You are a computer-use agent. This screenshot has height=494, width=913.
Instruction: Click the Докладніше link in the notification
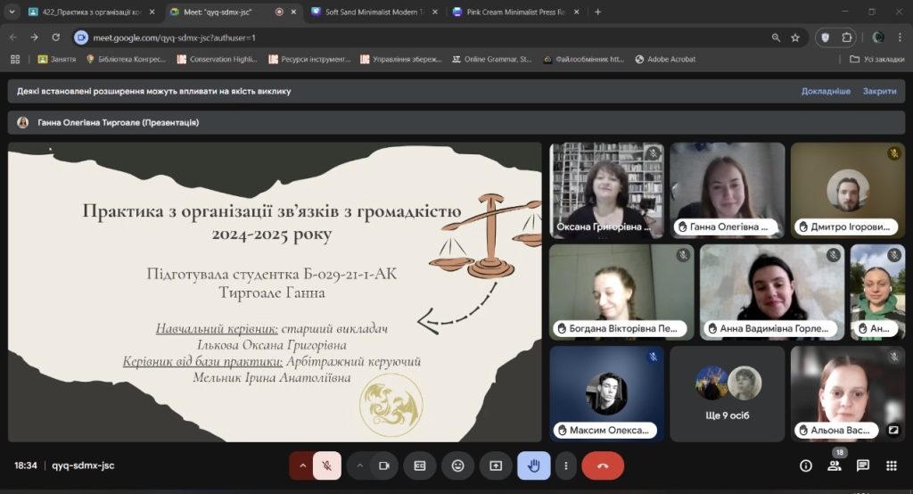point(826,91)
